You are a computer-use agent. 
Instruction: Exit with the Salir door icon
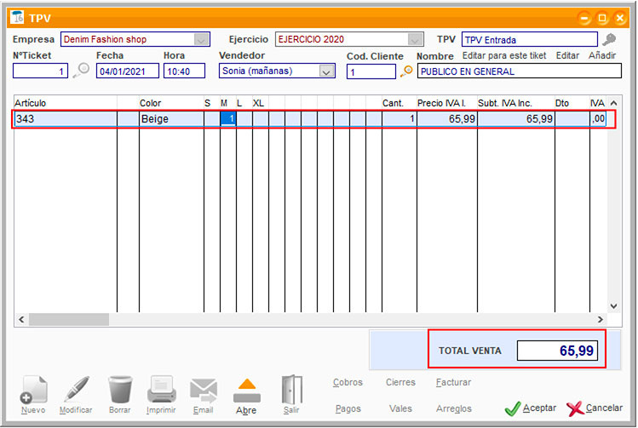click(x=291, y=390)
